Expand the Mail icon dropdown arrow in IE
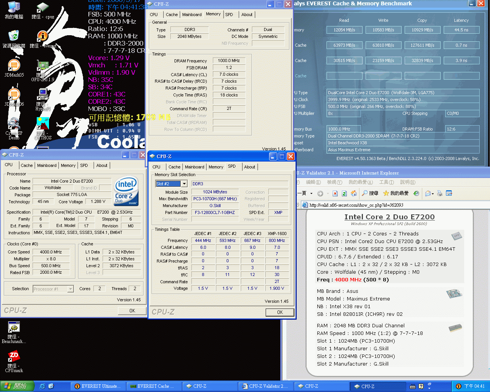This screenshot has height=392, width=490. click(x=433, y=193)
